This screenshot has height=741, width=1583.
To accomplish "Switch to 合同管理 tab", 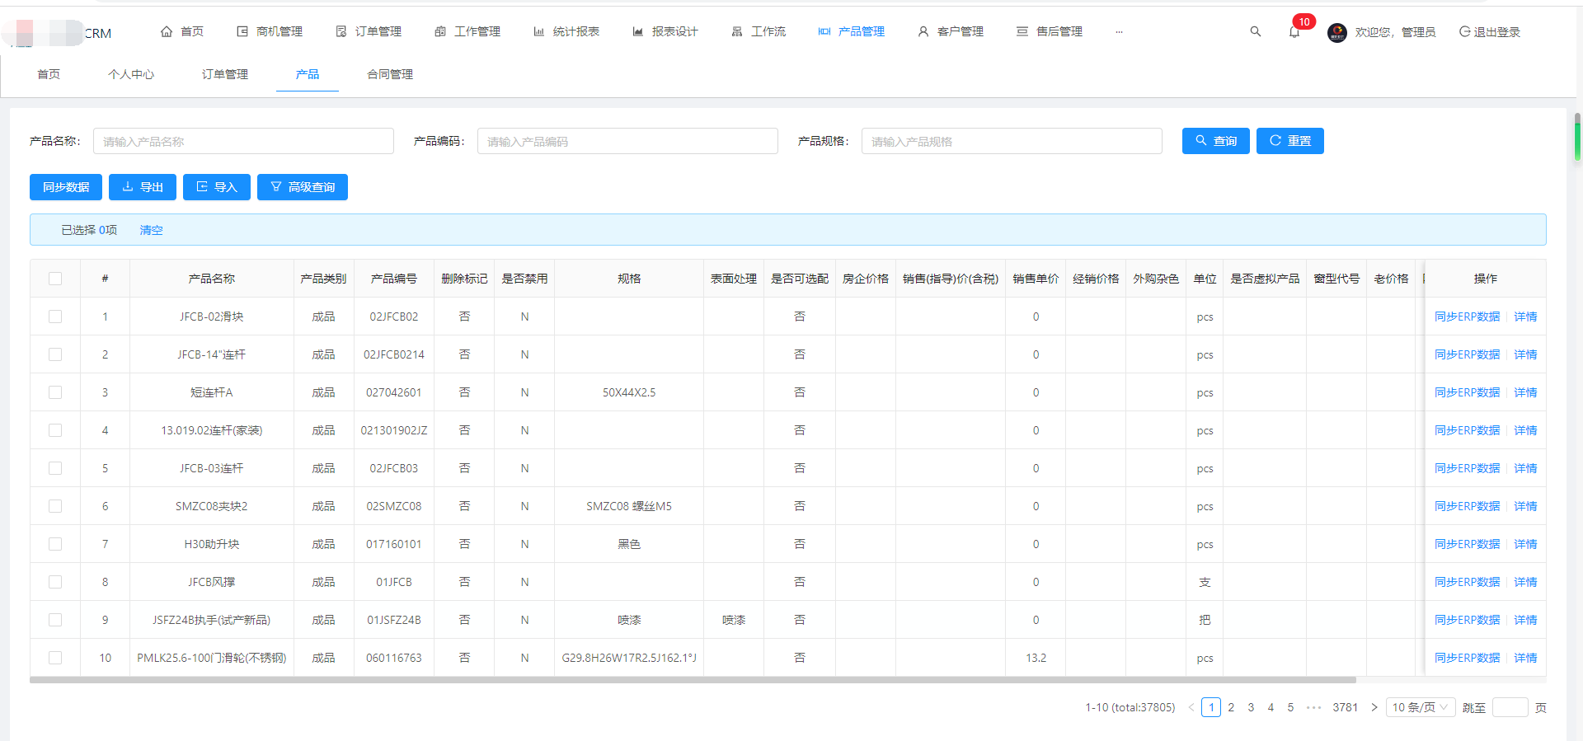I will coord(390,74).
